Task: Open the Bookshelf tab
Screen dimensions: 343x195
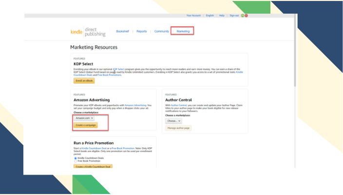Action: [x=122, y=31]
